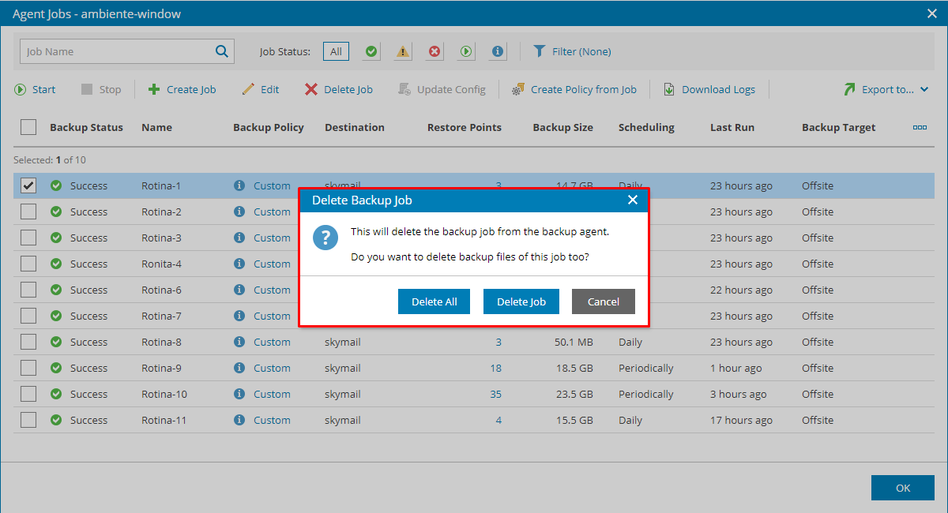This screenshot has width=948, height=513.
Task: Click the success status icon for Rotina-6
Action: click(x=56, y=290)
